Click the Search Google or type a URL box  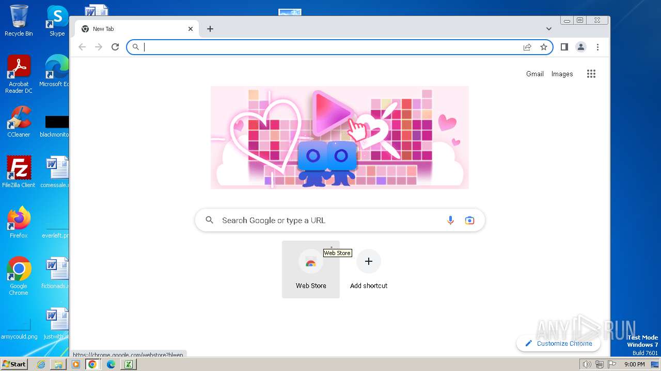coord(340,221)
